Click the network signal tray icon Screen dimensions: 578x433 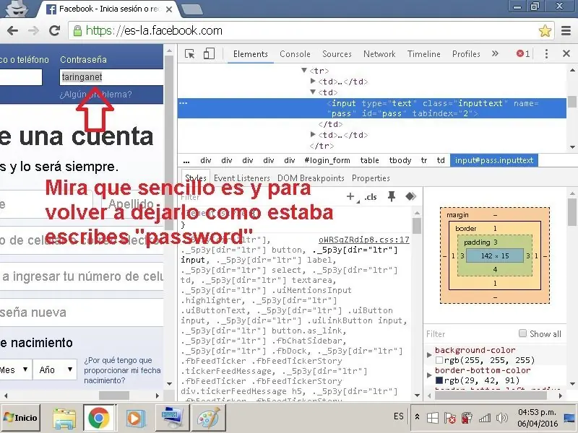click(x=485, y=418)
